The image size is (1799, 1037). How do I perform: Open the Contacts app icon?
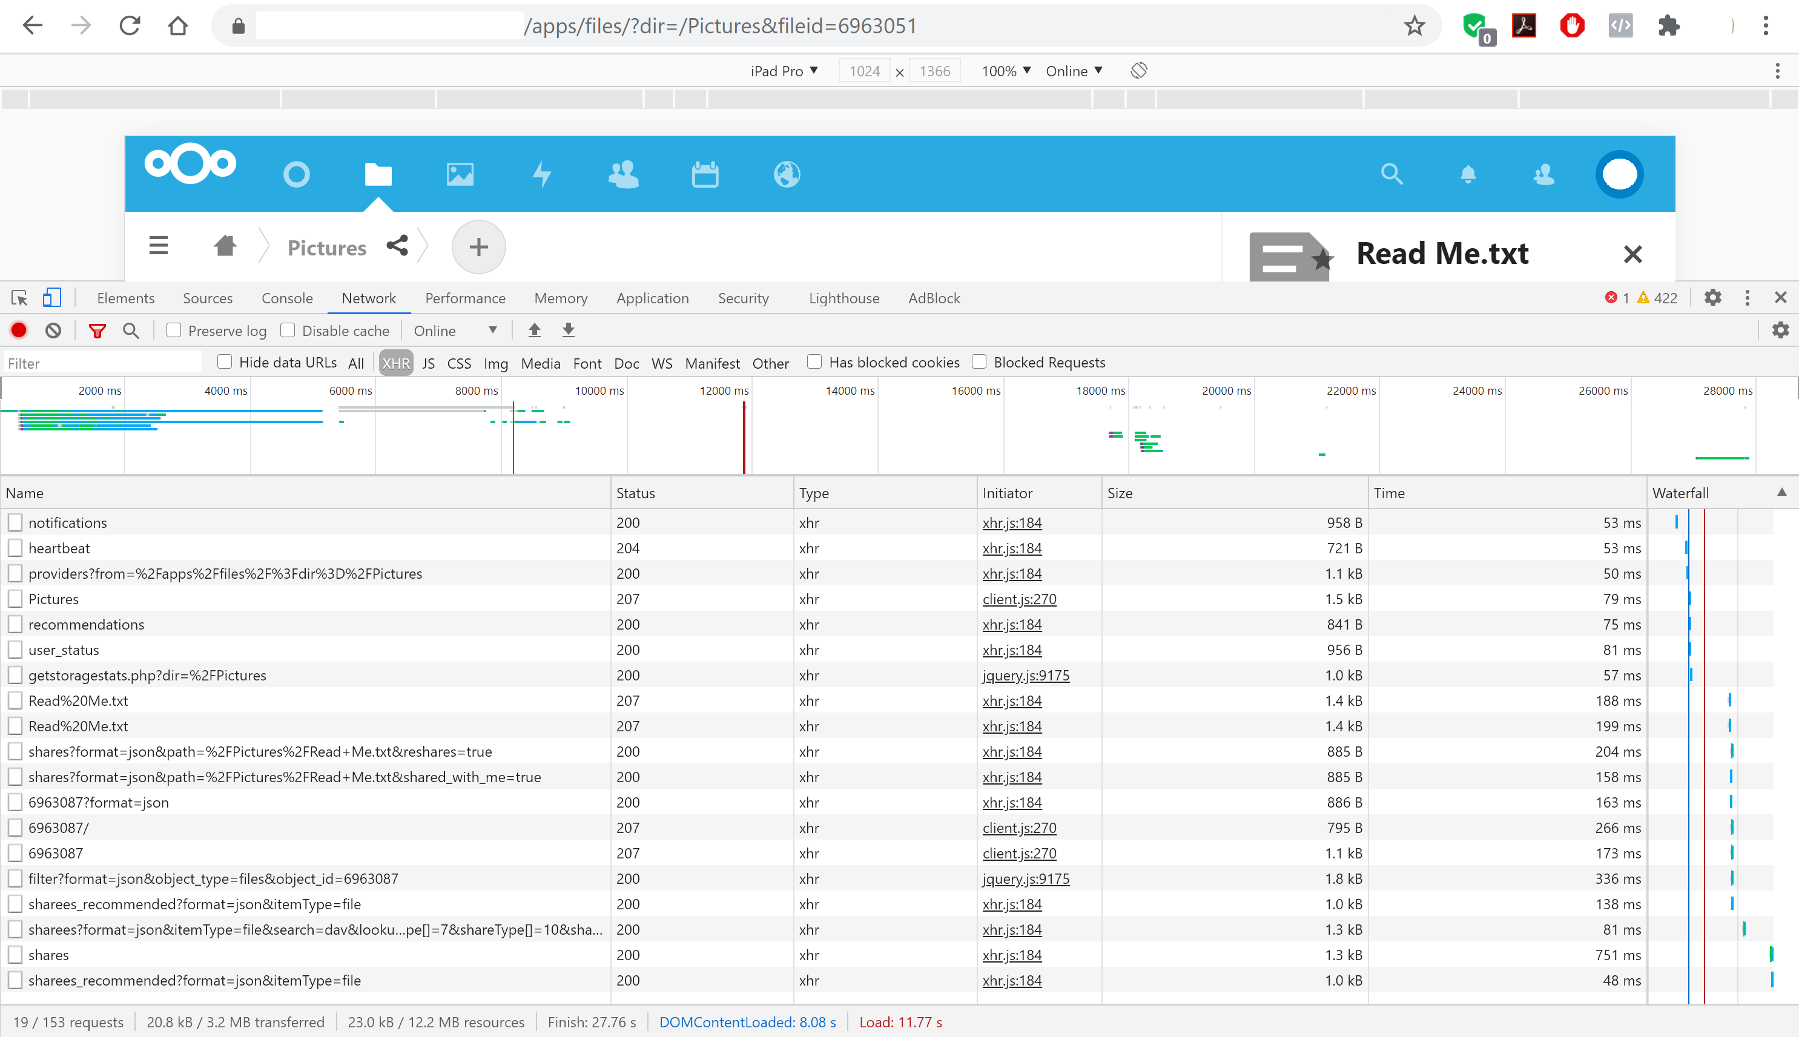pyautogui.click(x=623, y=174)
